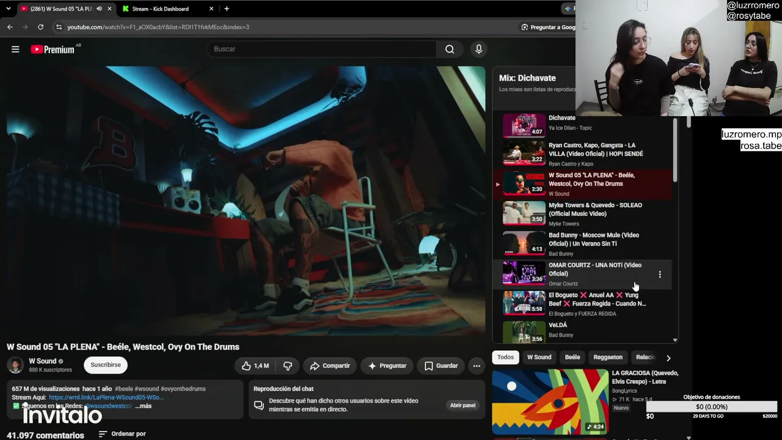Open a new browser tab
782x440 pixels.
pyautogui.click(x=227, y=9)
